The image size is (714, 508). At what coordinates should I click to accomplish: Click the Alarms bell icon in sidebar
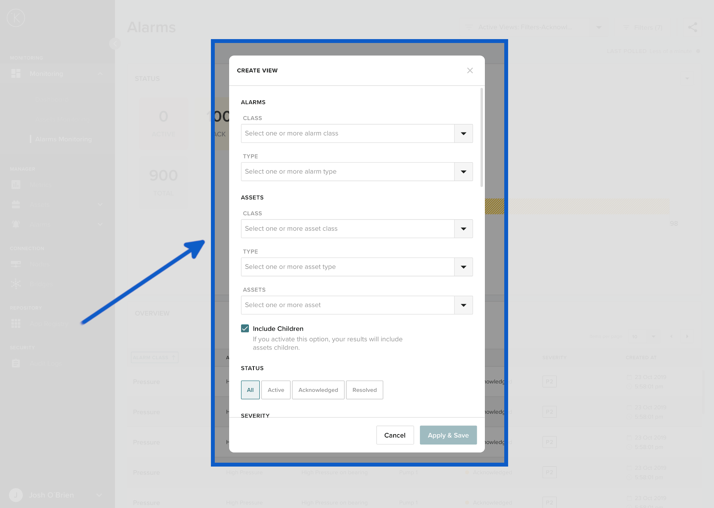16,224
